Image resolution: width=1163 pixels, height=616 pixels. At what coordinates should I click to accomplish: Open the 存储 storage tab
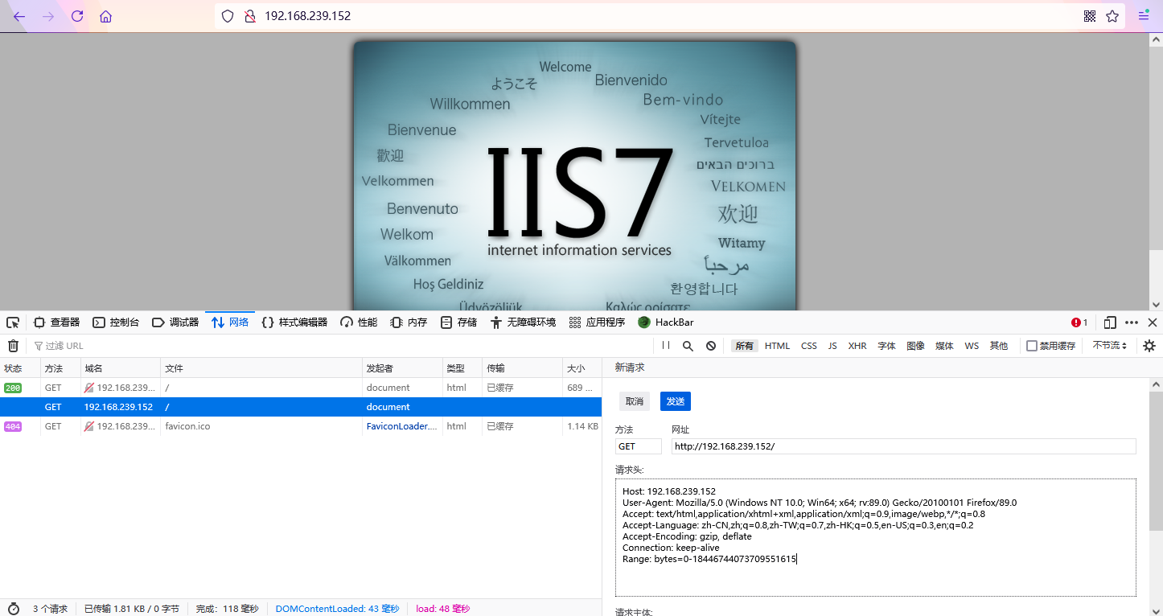tap(458, 322)
